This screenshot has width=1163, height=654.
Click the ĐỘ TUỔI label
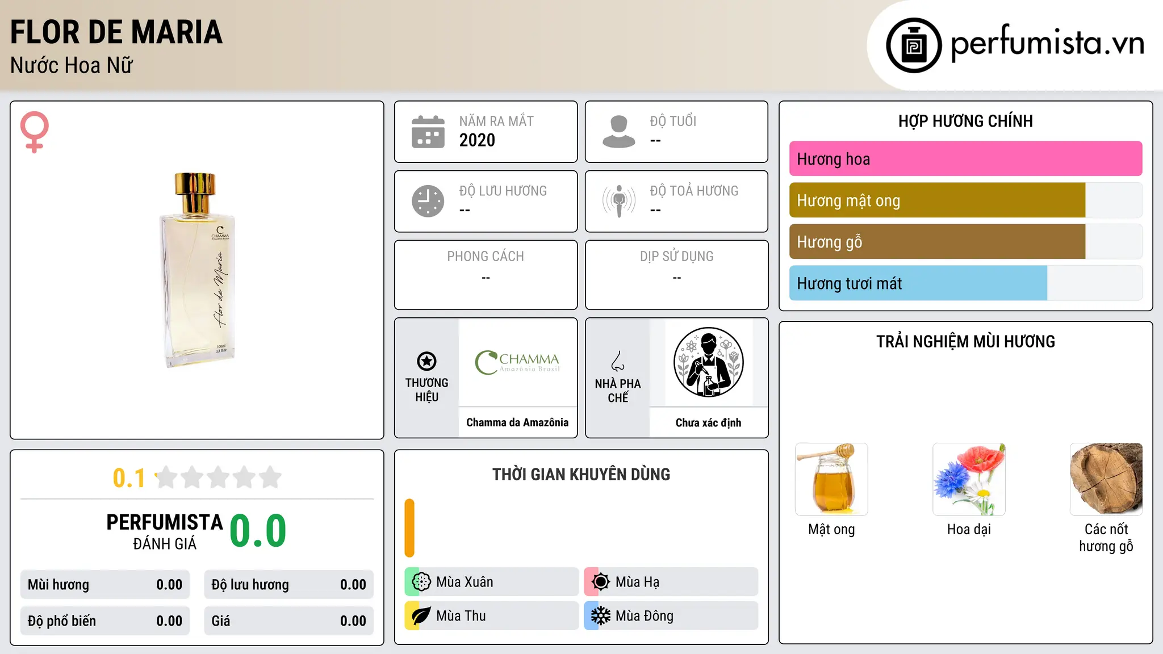(673, 121)
